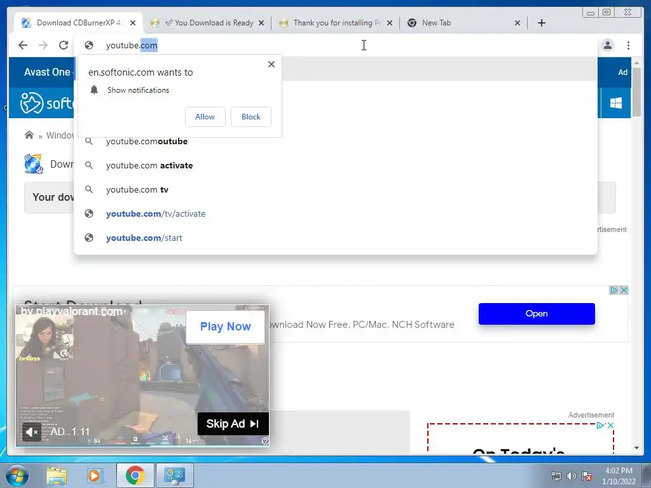Image resolution: width=651 pixels, height=488 pixels.
Task: Click the page scrollbar down arrow
Action: click(636, 448)
